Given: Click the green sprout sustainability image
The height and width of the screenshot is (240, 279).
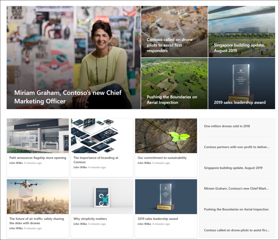Looking at the screenshot, I should tap(166, 136).
